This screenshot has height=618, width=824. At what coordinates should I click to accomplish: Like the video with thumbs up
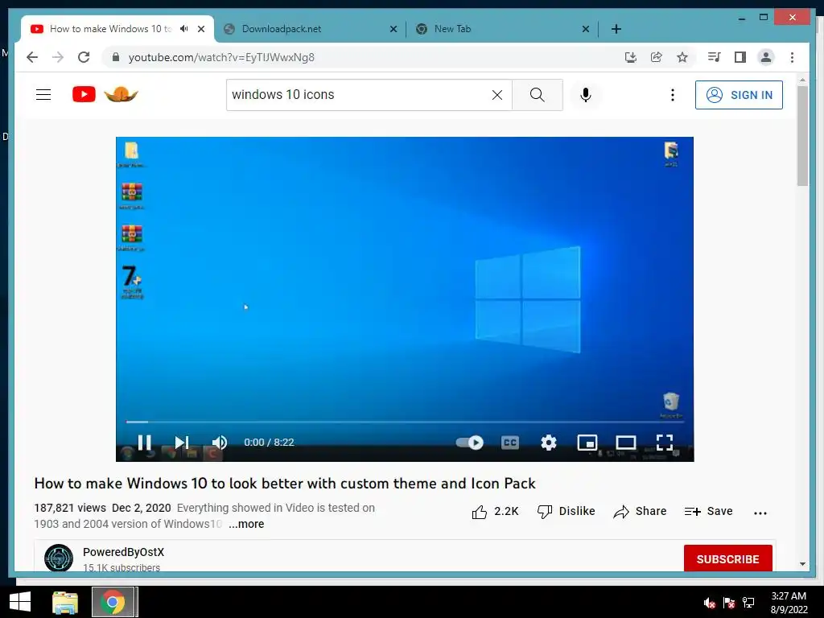point(495,511)
